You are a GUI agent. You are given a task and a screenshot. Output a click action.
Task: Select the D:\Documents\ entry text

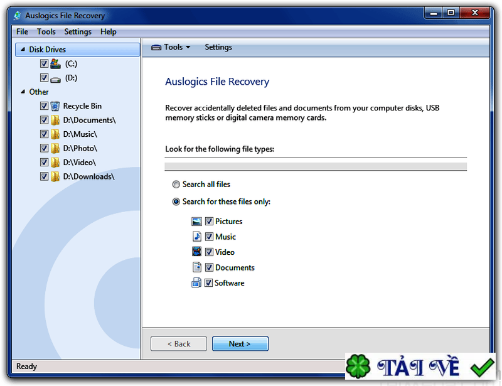coord(89,120)
